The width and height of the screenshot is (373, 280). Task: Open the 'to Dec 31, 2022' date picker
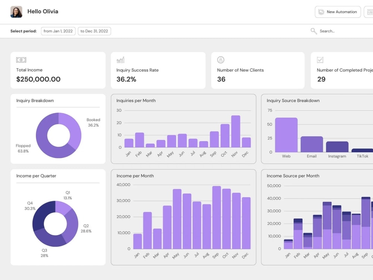click(x=94, y=31)
